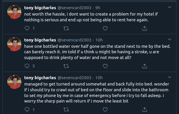View avatar on 'managed to get turned around' tweet
This screenshot has width=179, height=114.
point(14,82)
